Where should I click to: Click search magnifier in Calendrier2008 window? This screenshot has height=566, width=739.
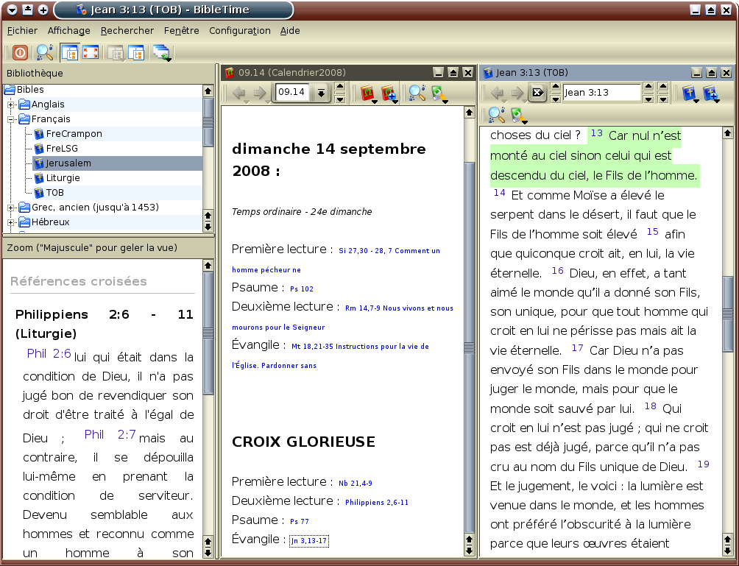(417, 93)
